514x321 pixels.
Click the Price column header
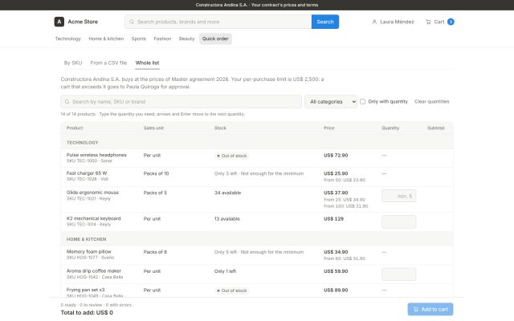329,128
